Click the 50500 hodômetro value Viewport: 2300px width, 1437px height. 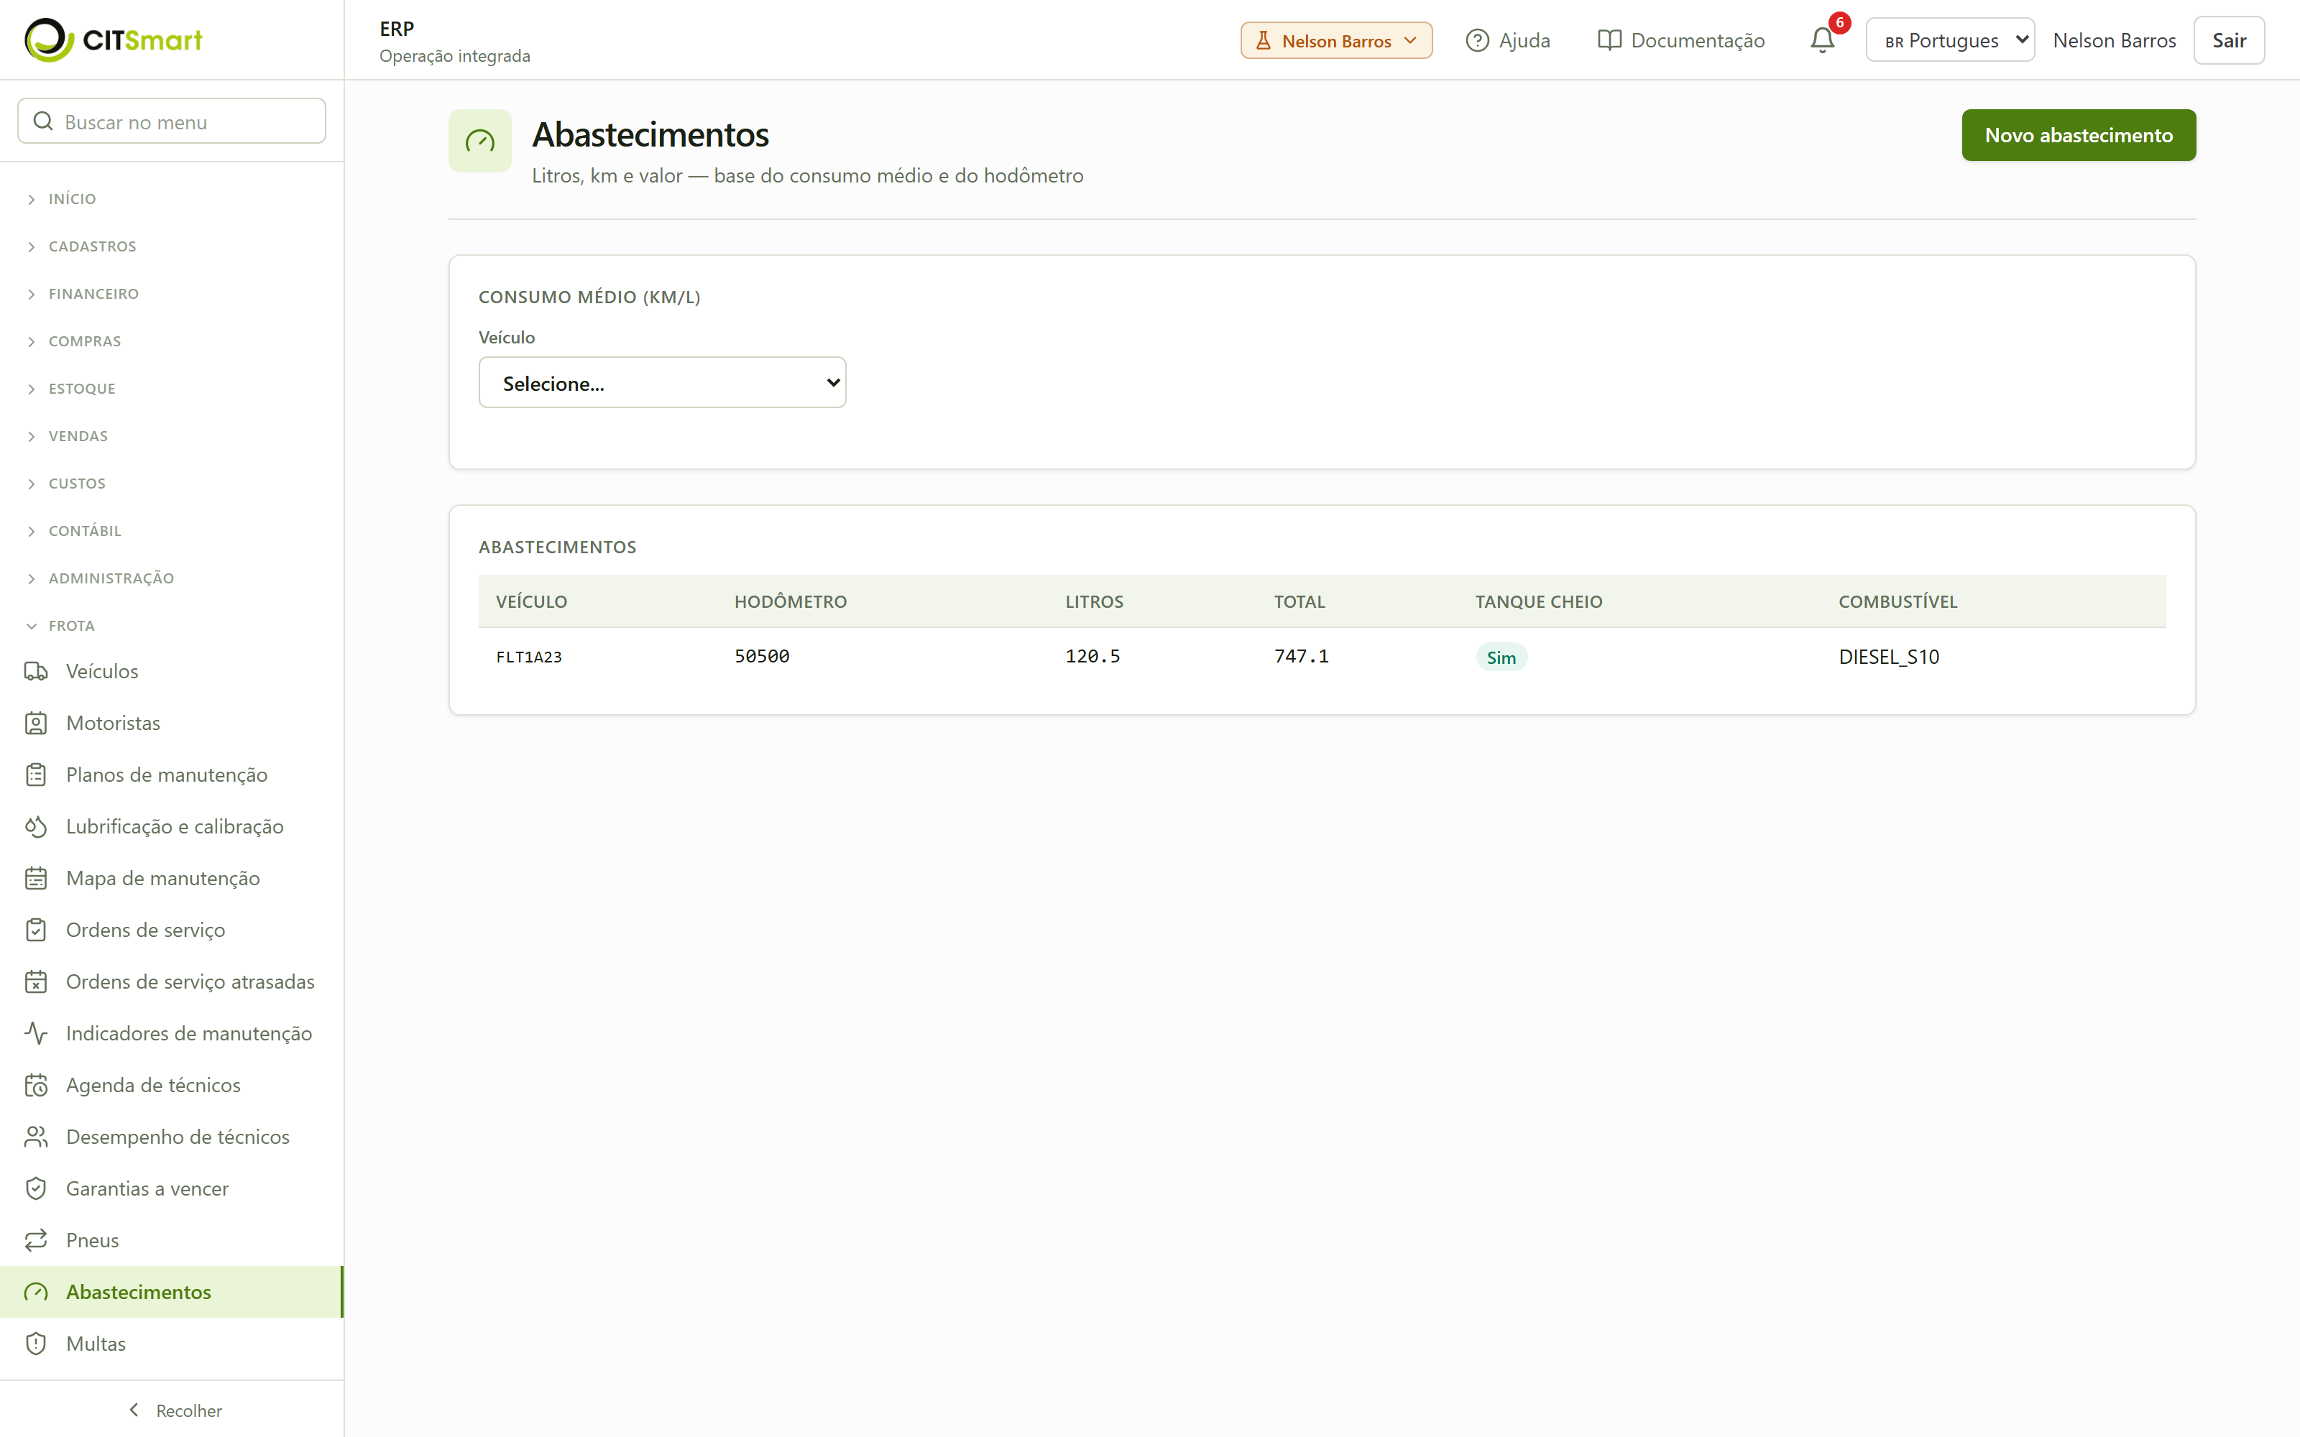click(761, 656)
